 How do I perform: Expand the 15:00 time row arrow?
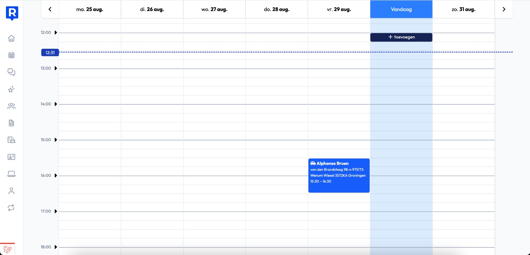[56, 140]
